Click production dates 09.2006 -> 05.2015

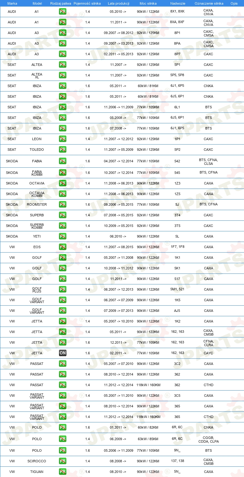[x=119, y=204]
